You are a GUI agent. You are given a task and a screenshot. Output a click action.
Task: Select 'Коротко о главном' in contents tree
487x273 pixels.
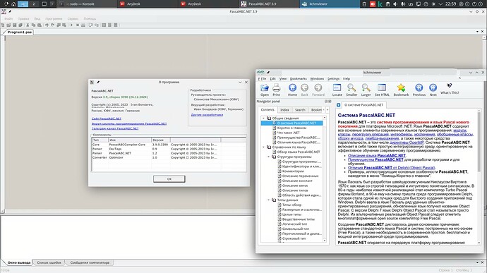pyautogui.click(x=291, y=128)
